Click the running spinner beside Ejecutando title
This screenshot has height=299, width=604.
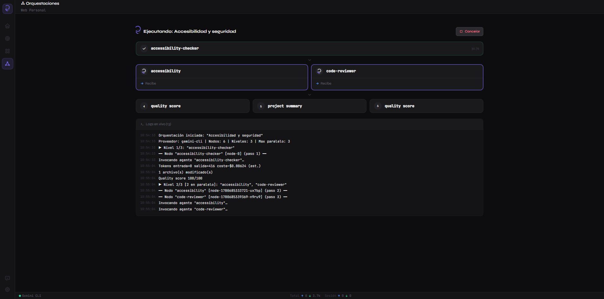coord(138,30)
